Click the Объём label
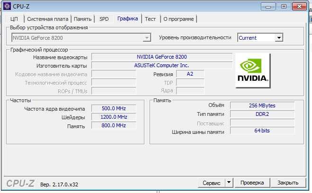 (x=216, y=105)
